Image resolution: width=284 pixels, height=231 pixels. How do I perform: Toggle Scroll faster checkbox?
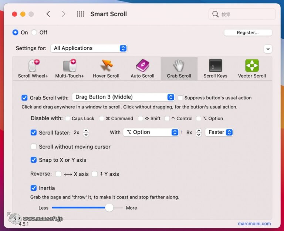(x=34, y=132)
